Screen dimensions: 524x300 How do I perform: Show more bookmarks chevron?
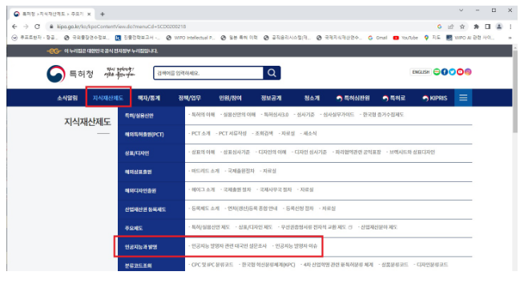510,38
